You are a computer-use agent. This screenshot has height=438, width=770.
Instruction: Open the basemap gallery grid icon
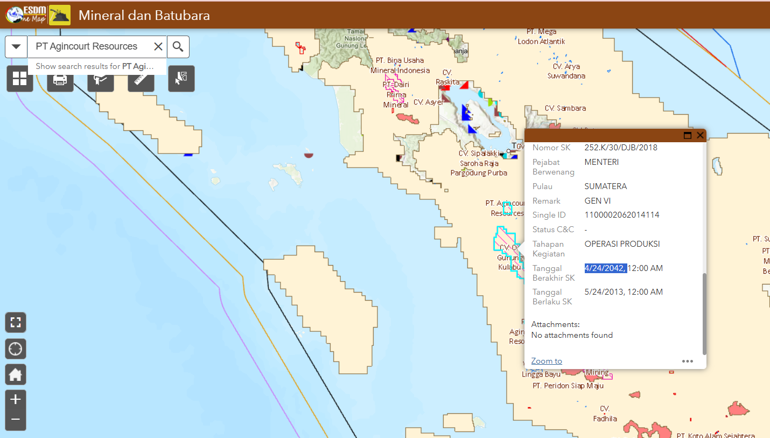(20, 79)
